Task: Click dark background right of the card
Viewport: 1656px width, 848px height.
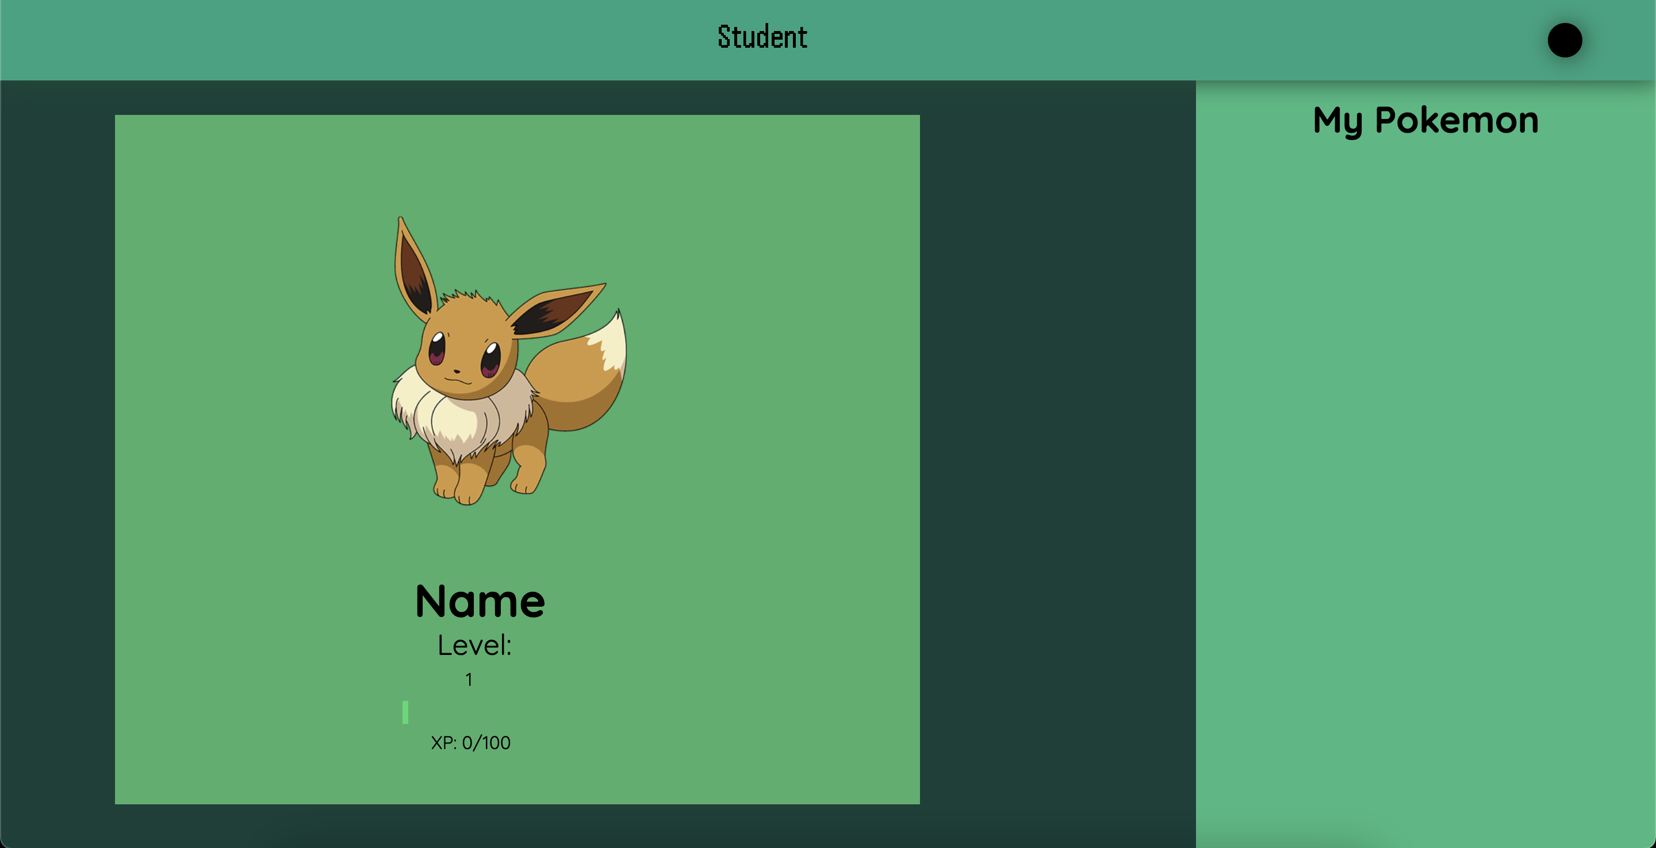Action: point(1057,450)
